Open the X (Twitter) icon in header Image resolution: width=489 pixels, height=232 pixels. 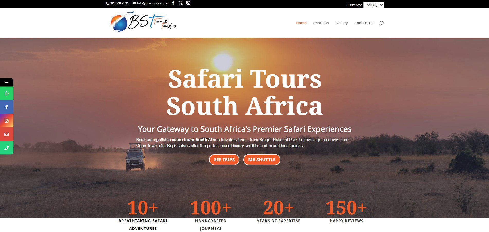181,3
